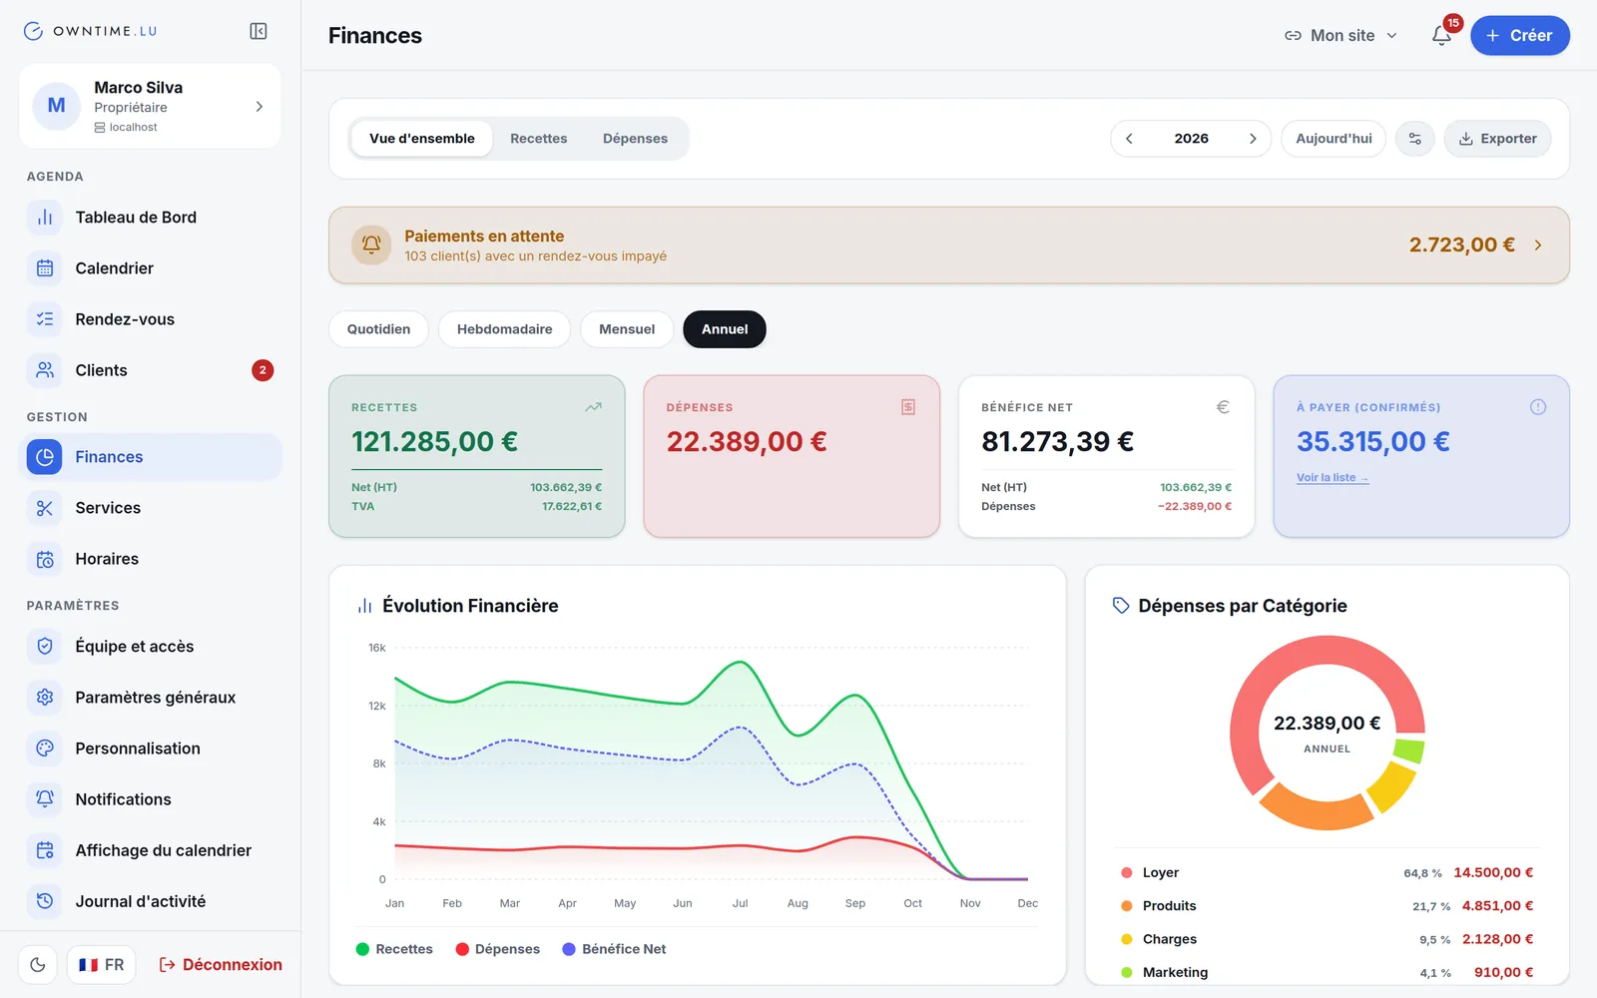This screenshot has height=998, width=1597.
Task: Collapse the sidebar panel icon
Action: pos(259,31)
